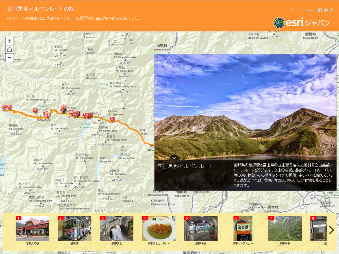
Task: Share story on Twitter
Action: pyautogui.click(x=326, y=10)
